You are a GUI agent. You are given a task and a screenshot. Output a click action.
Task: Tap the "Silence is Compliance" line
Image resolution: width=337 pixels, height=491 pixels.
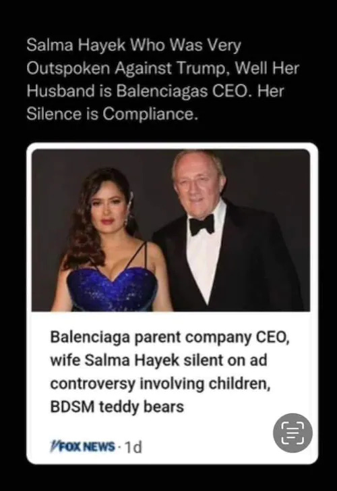click(113, 114)
